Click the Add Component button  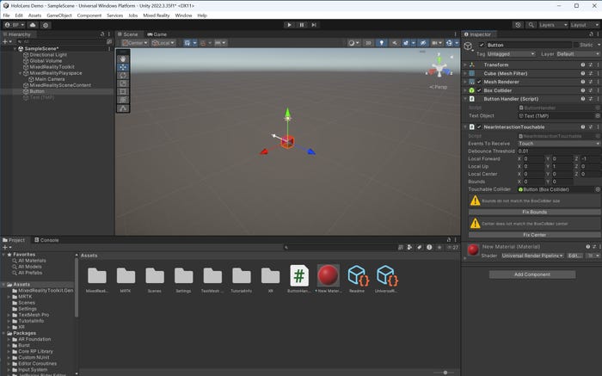click(x=532, y=274)
